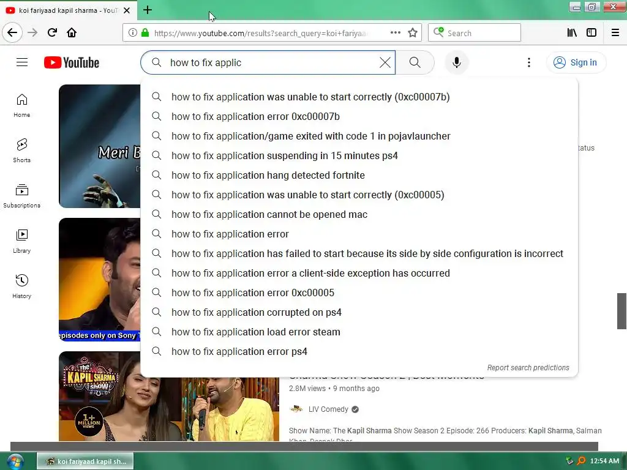Click the magnifier search button

[x=415, y=62]
